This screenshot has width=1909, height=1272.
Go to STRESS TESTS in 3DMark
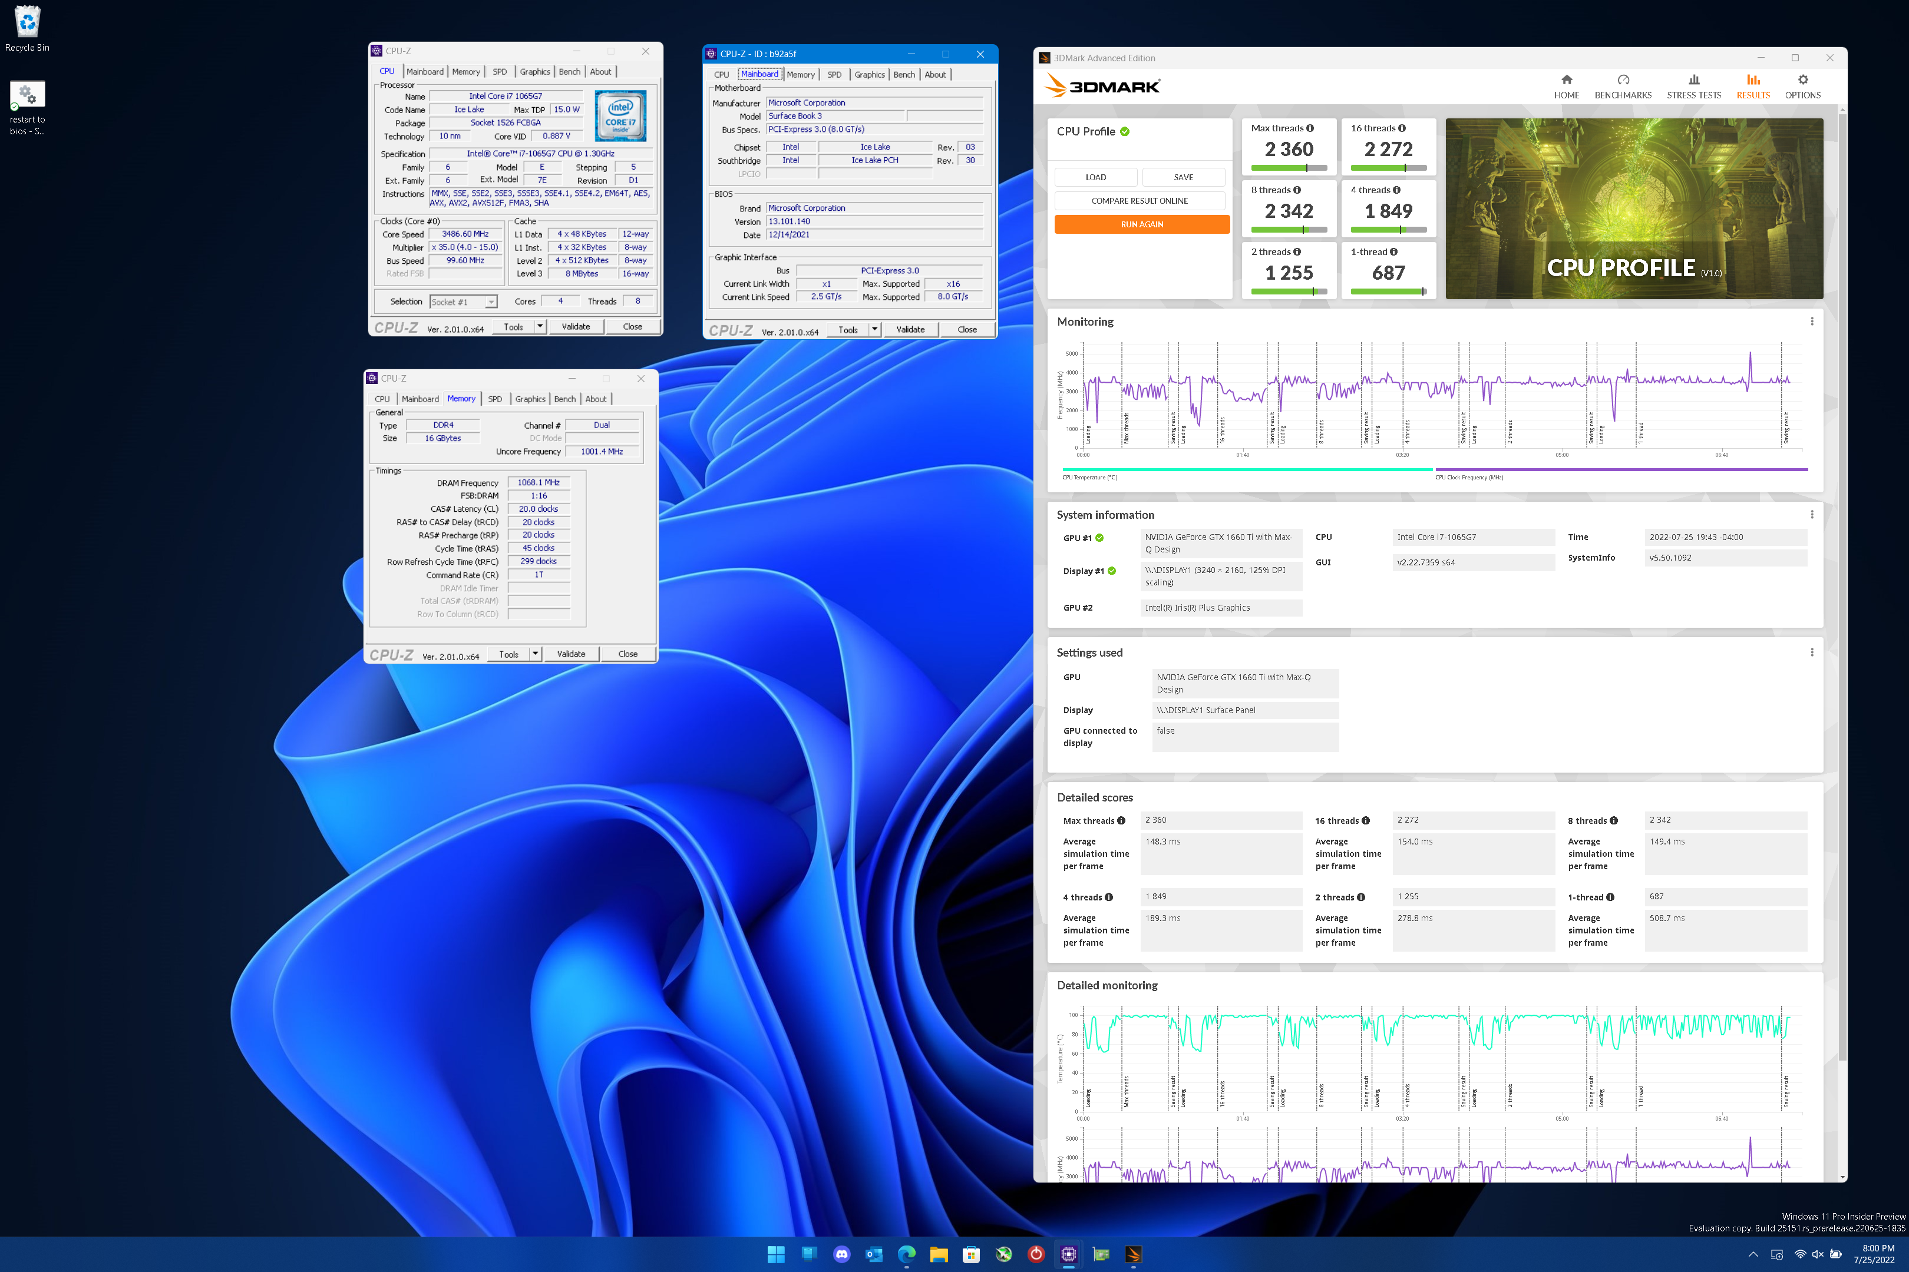1694,87
